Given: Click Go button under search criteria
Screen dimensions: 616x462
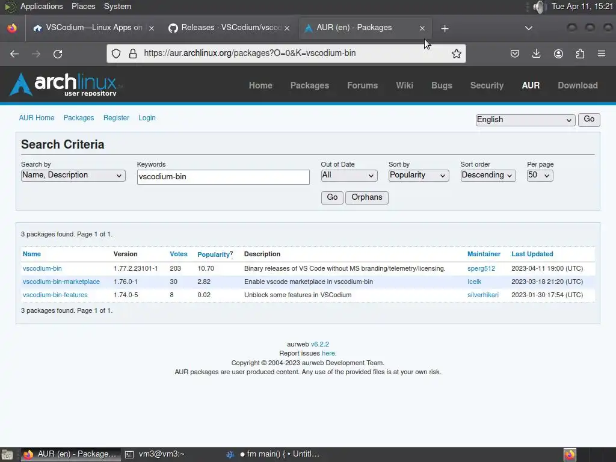Looking at the screenshot, I should pyautogui.click(x=332, y=197).
